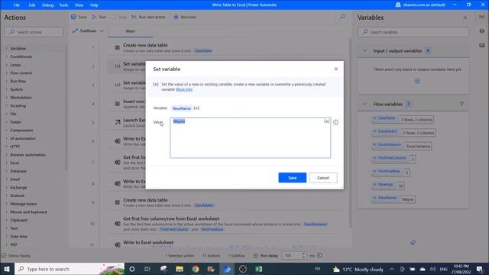Expand the Date time actions group
The width and height of the screenshot is (489, 275).
click(18, 236)
